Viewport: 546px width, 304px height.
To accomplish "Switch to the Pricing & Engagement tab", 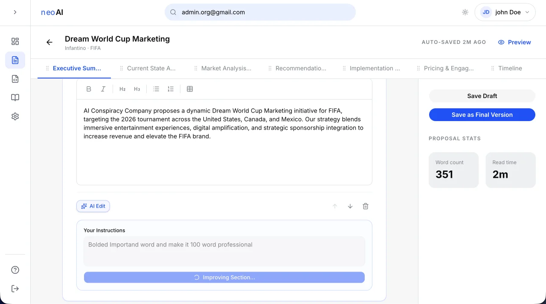I will pos(445,68).
